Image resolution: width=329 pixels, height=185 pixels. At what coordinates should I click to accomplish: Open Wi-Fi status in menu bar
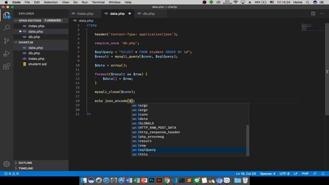click(235, 2)
